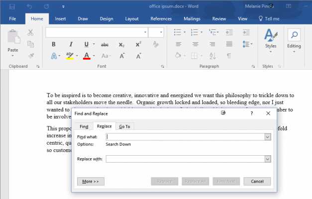Open highlight color dropdown arrow

[x=77, y=56]
